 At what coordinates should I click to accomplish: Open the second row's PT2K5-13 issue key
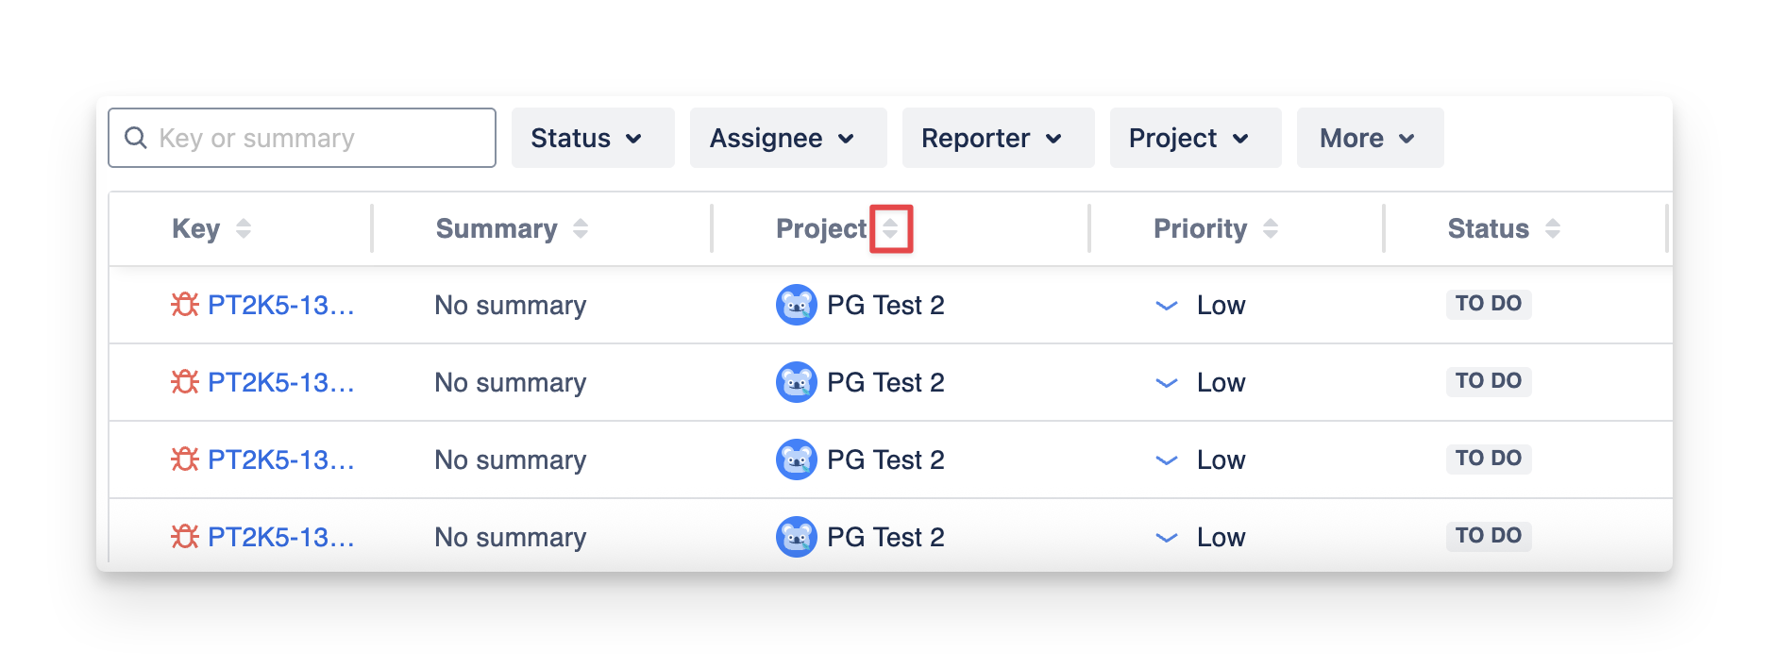click(280, 382)
